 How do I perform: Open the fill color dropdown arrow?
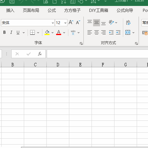52,33
